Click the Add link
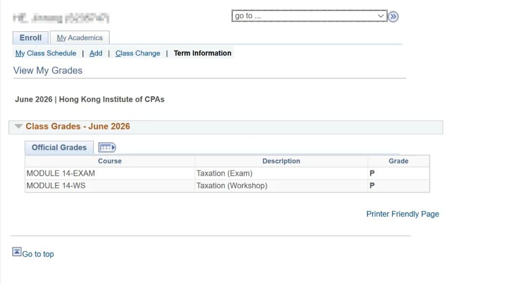The height and width of the screenshot is (284, 520). 96,53
